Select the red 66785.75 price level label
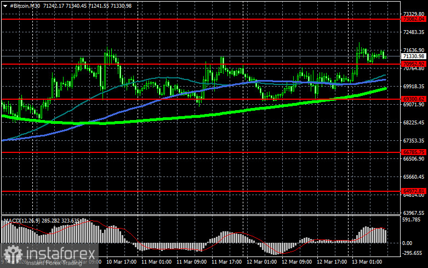 pos(414,152)
